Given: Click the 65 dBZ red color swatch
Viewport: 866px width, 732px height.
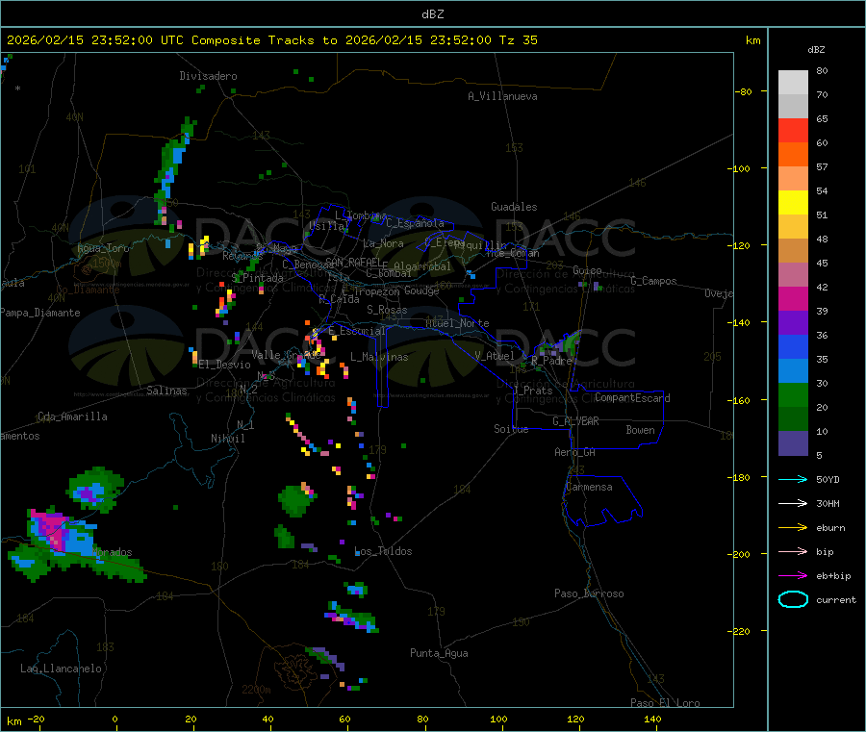Looking at the screenshot, I should tap(793, 130).
